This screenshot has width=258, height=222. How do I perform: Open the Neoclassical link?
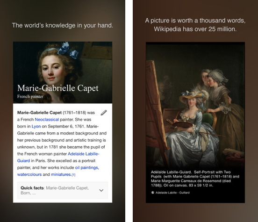pos(47,120)
